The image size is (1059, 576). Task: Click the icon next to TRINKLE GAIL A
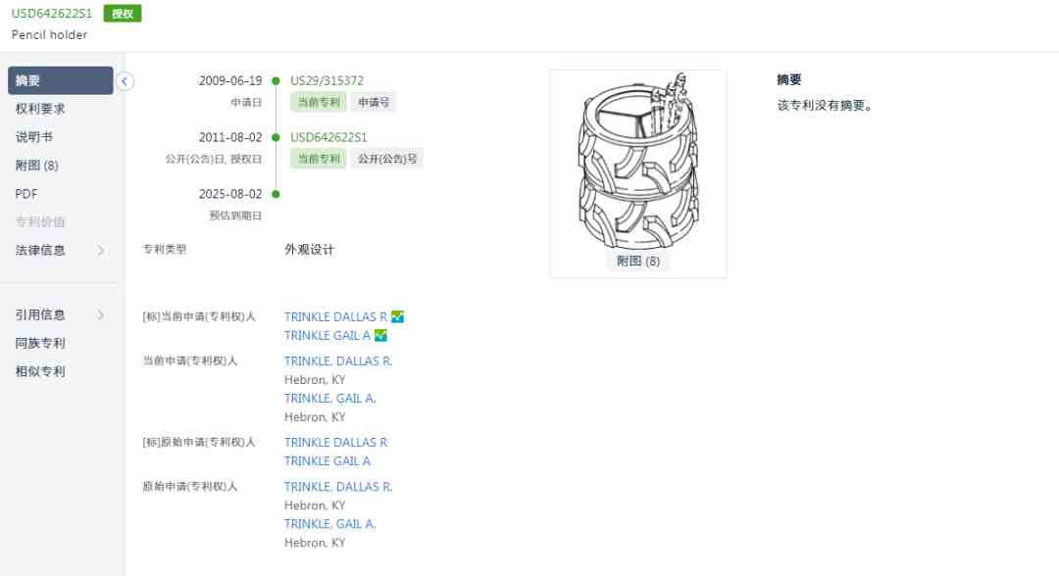(380, 335)
